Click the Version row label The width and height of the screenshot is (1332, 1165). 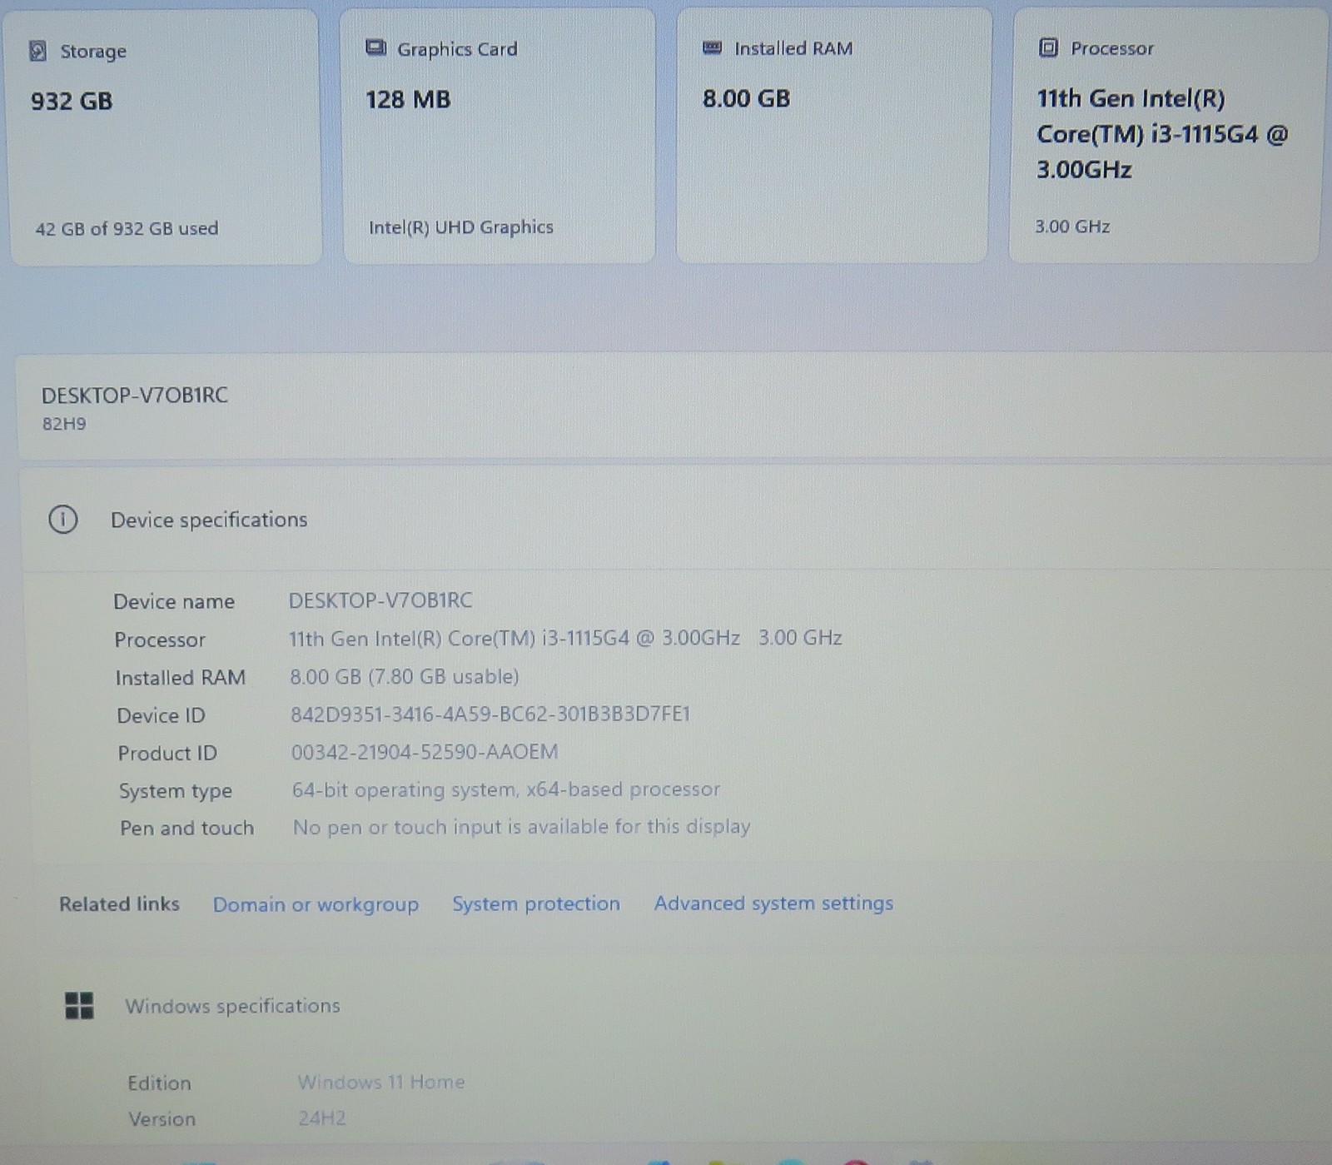tap(162, 1119)
